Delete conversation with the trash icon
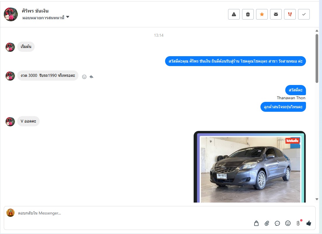Image resolution: width=322 pixels, height=234 pixels. tap(248, 14)
